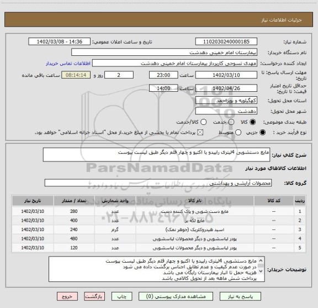
Task: Click the countdown field 08:14:14
Action: [76, 75]
